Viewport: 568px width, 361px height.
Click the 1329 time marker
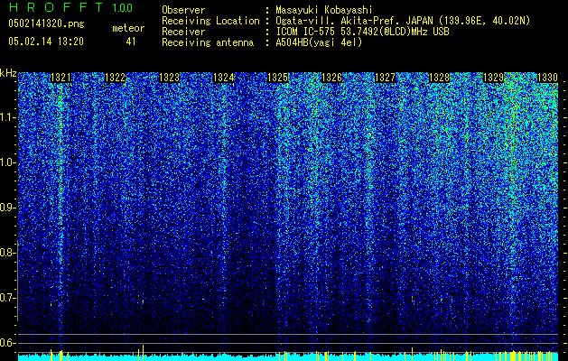point(493,78)
